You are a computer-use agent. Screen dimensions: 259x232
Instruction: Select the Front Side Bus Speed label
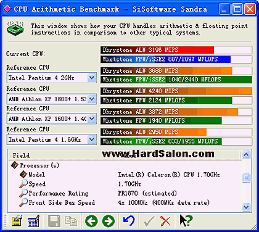pos(62,202)
